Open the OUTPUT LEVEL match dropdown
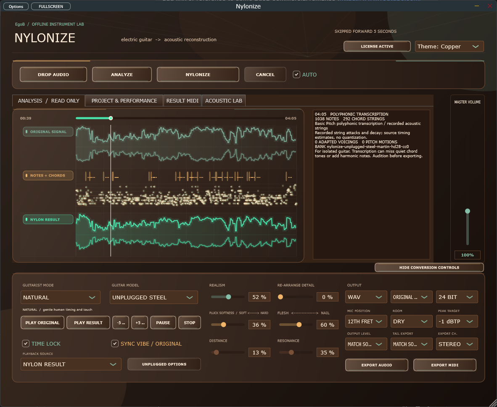Image resolution: width=497 pixels, height=407 pixels. point(366,344)
